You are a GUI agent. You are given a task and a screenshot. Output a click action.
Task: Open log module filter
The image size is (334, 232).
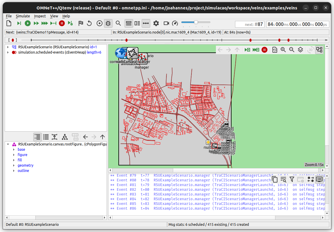pos(292,179)
